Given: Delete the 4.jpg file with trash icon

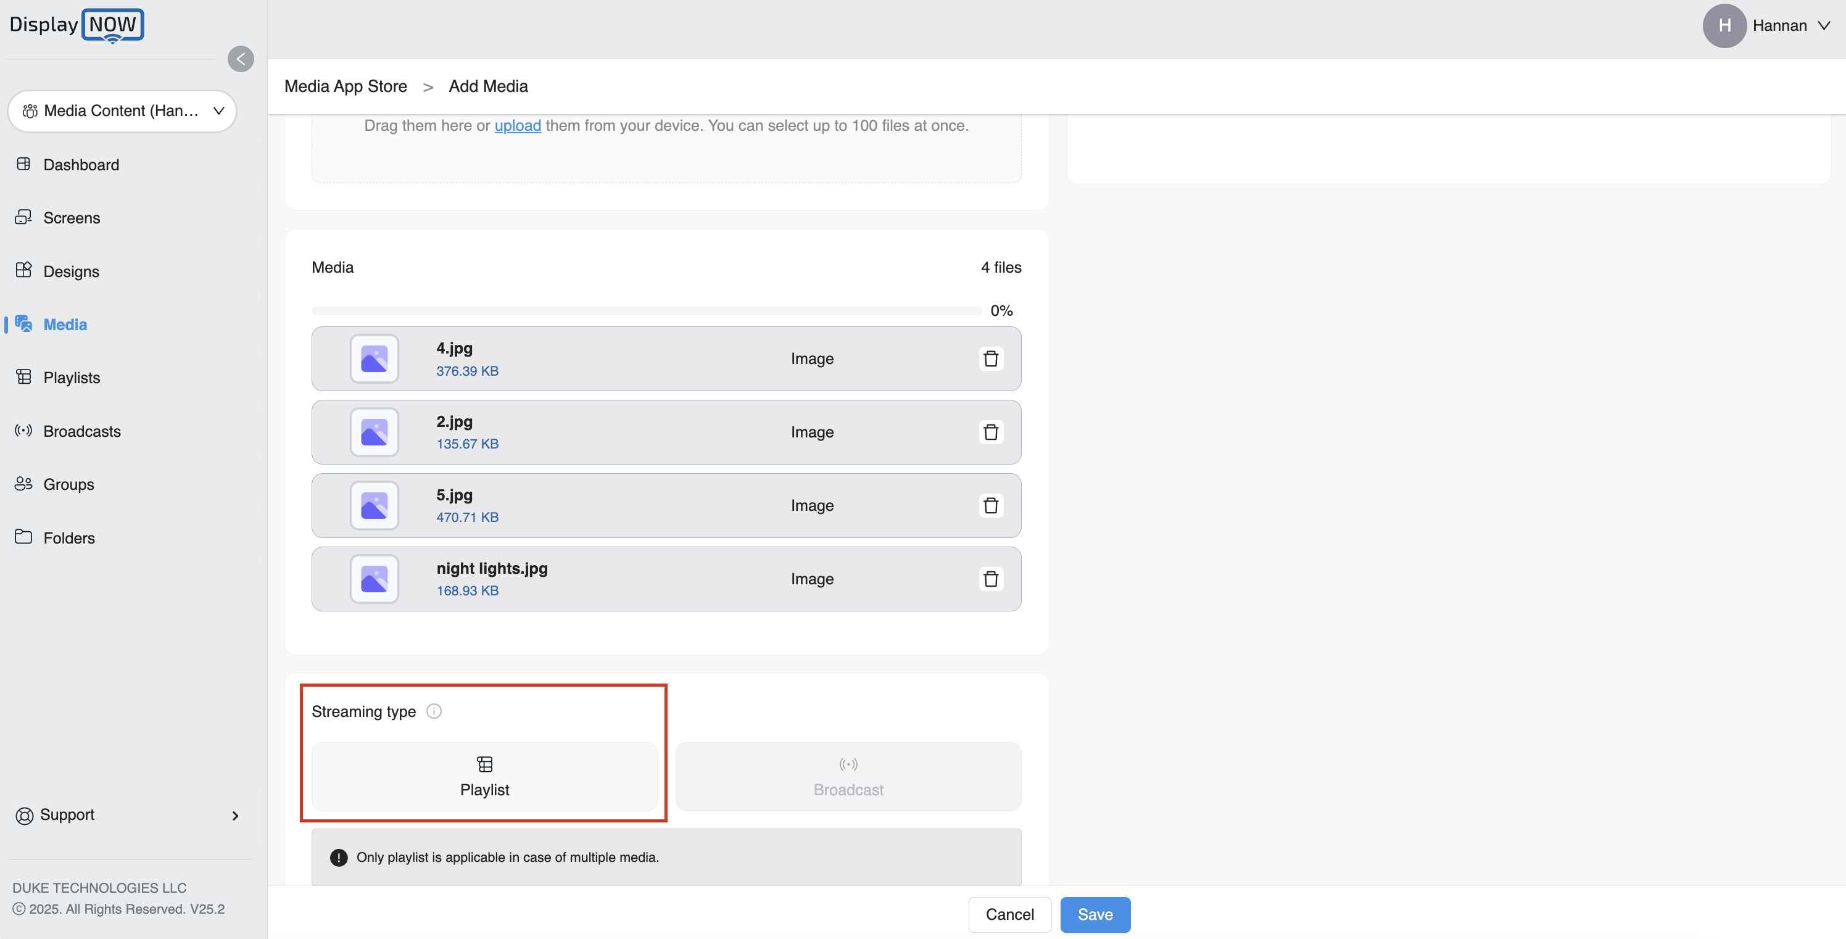Looking at the screenshot, I should click(x=990, y=358).
